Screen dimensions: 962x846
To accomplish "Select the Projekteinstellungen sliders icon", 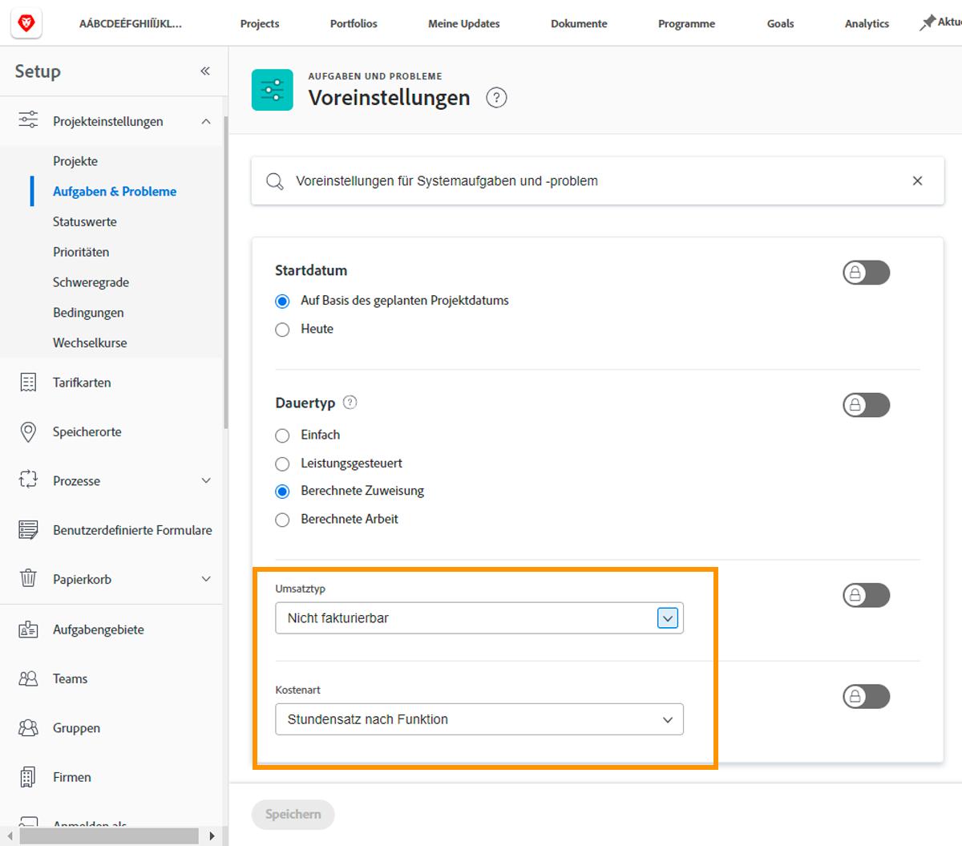I will [x=28, y=120].
